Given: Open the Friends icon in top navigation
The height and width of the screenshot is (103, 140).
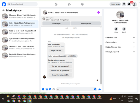Looking at the screenshot, I should point(69,4).
